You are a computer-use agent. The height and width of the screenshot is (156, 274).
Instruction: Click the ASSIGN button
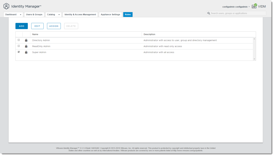tap(54, 26)
